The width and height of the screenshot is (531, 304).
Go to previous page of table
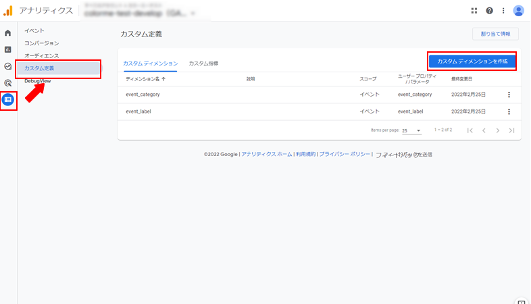click(484, 130)
